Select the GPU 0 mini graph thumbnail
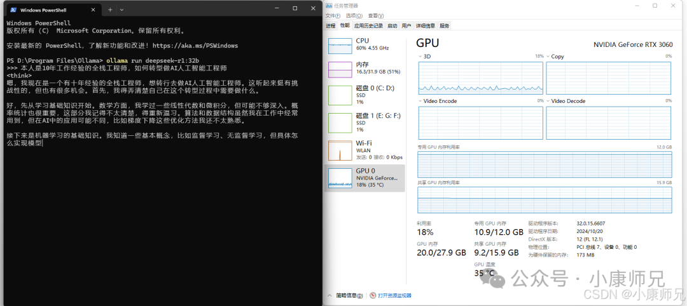This screenshot has width=687, height=306. tap(340, 178)
